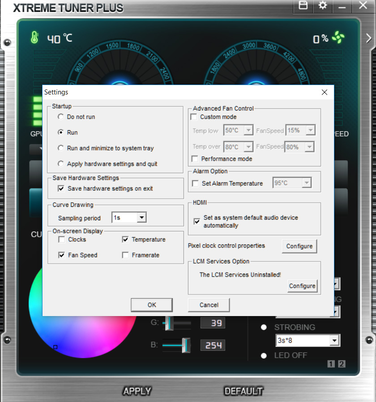This screenshot has width=376, height=402.
Task: Click the 'Pixel clock control properties' label
Action: coord(226,246)
